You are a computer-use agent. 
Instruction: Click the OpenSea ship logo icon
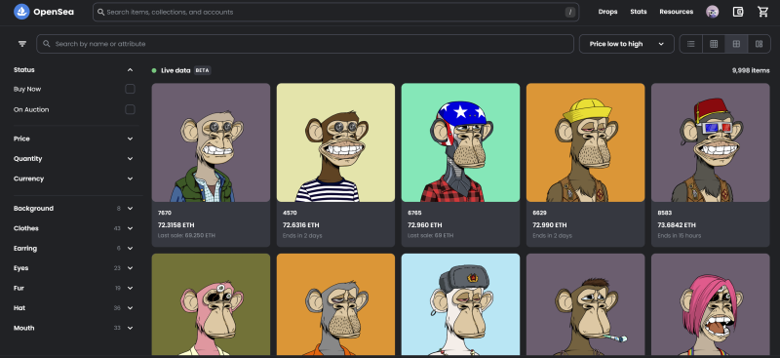pyautogui.click(x=21, y=12)
